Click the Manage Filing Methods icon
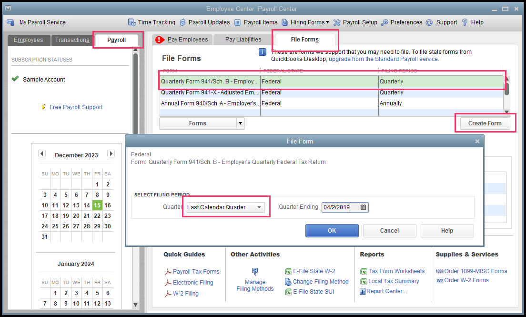The width and height of the screenshot is (526, 317). pos(255,271)
